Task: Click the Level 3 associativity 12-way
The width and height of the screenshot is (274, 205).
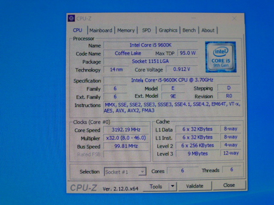Action: (231, 153)
